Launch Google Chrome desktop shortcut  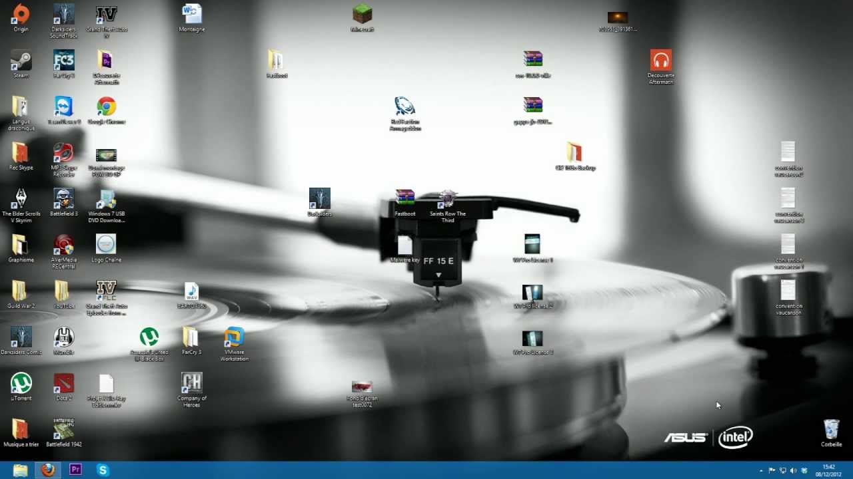107,106
